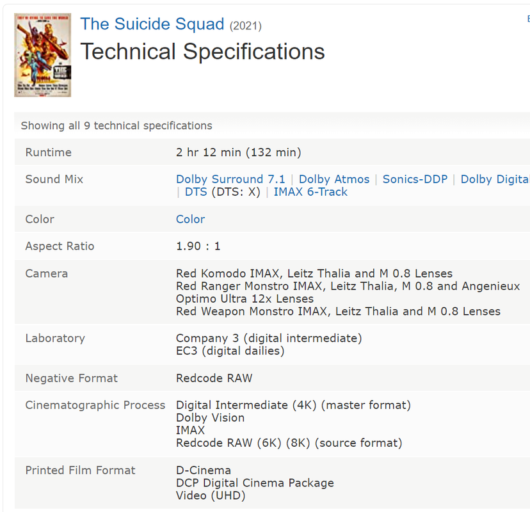
Task: Follow the DTS sound mix link
Action: (x=196, y=191)
